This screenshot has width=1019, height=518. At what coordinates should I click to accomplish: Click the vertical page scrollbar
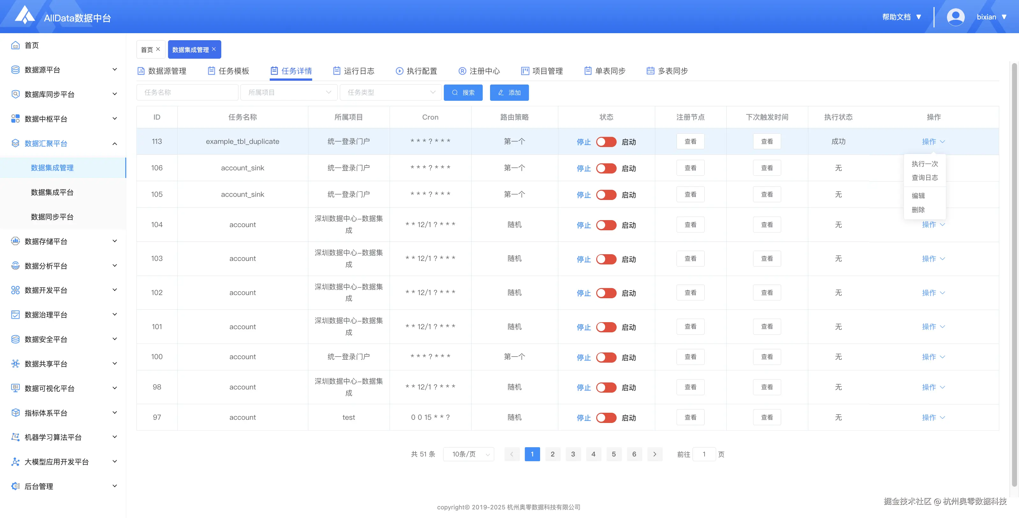click(1014, 274)
